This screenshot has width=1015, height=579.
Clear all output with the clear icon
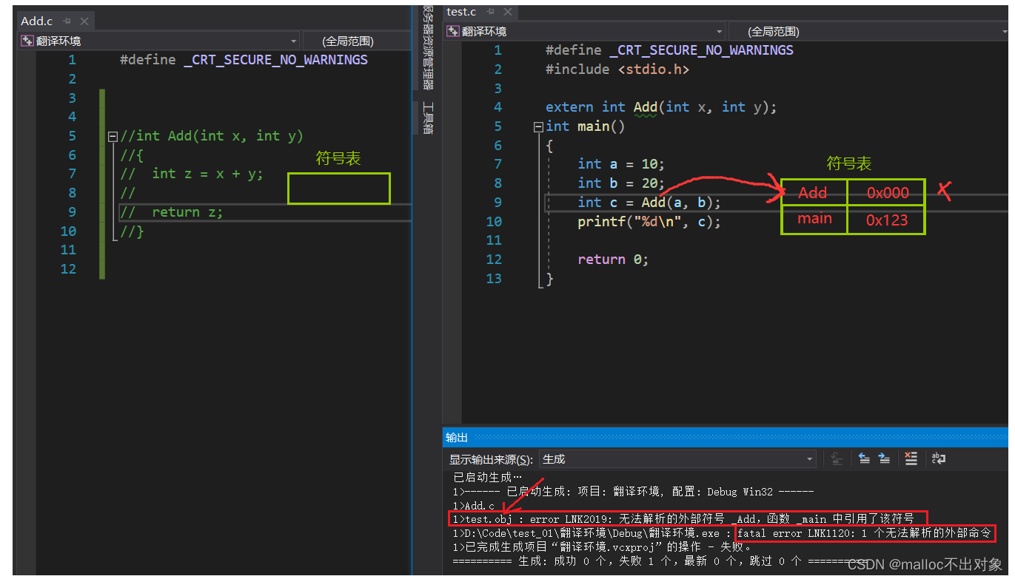click(x=911, y=459)
